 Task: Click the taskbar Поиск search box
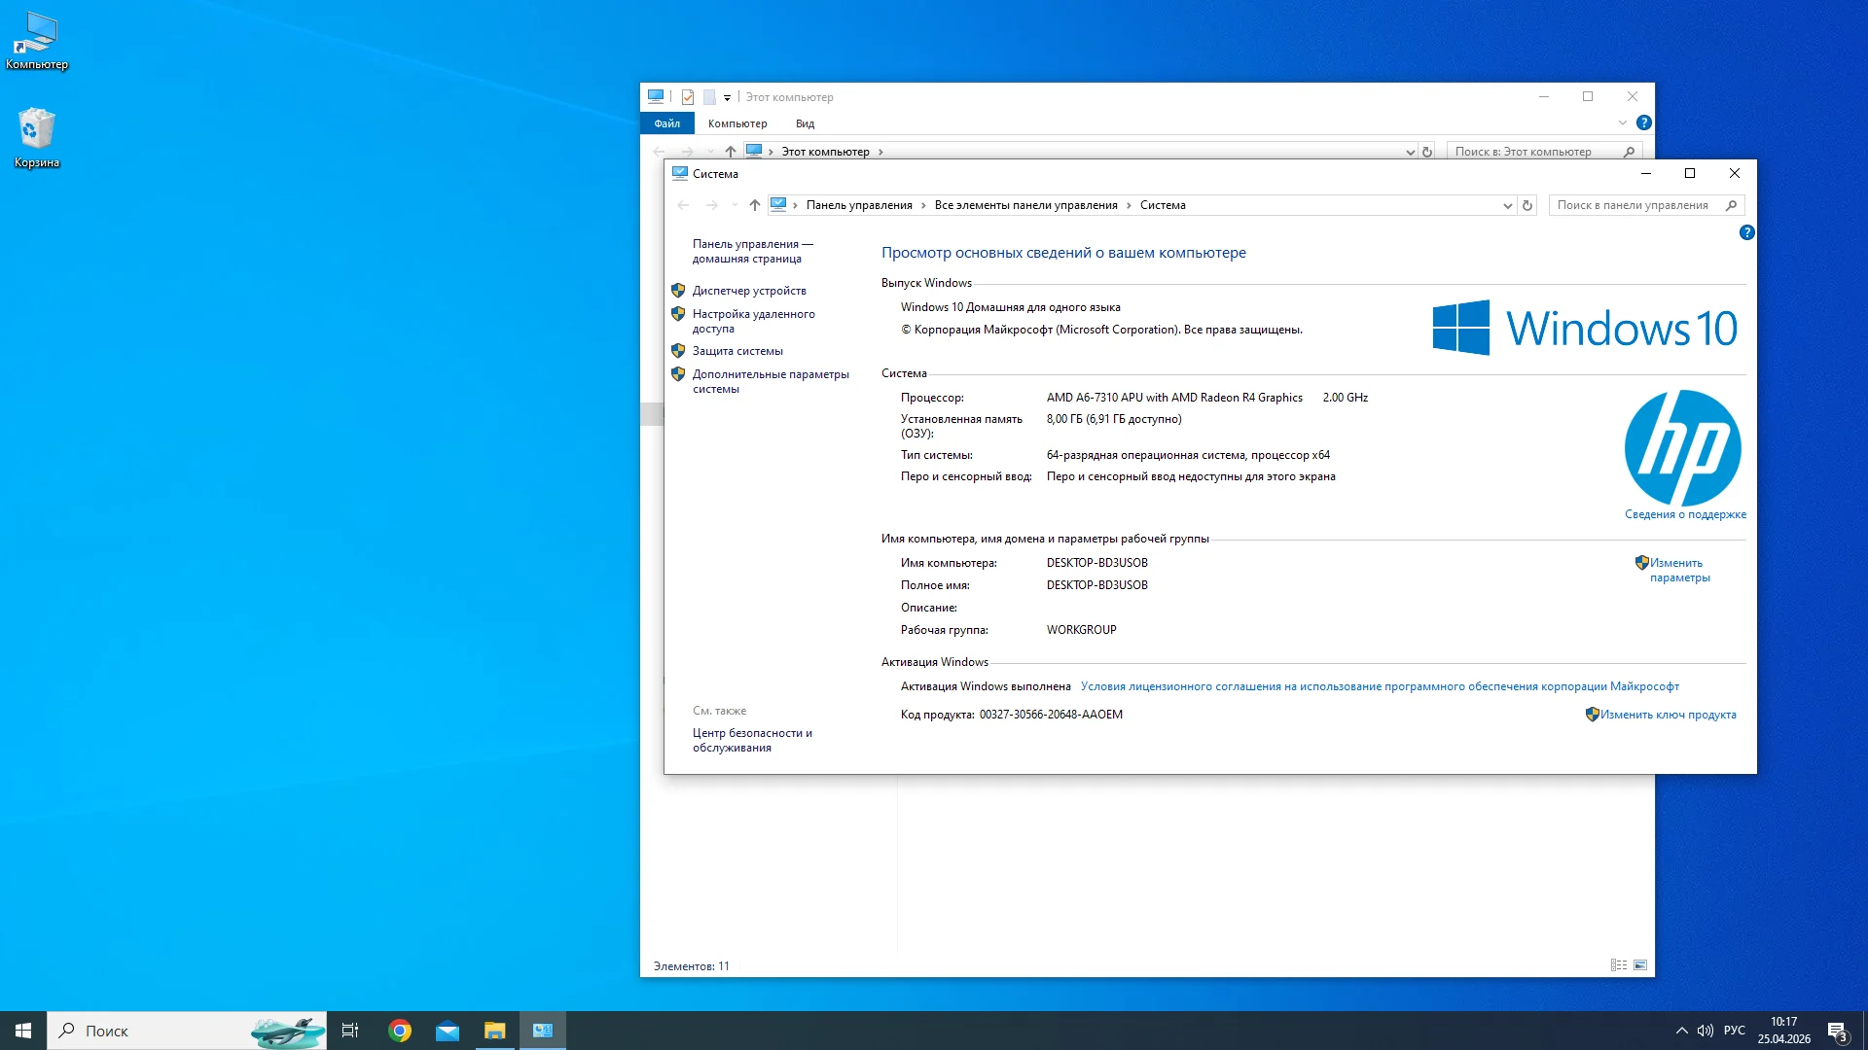point(187,1031)
